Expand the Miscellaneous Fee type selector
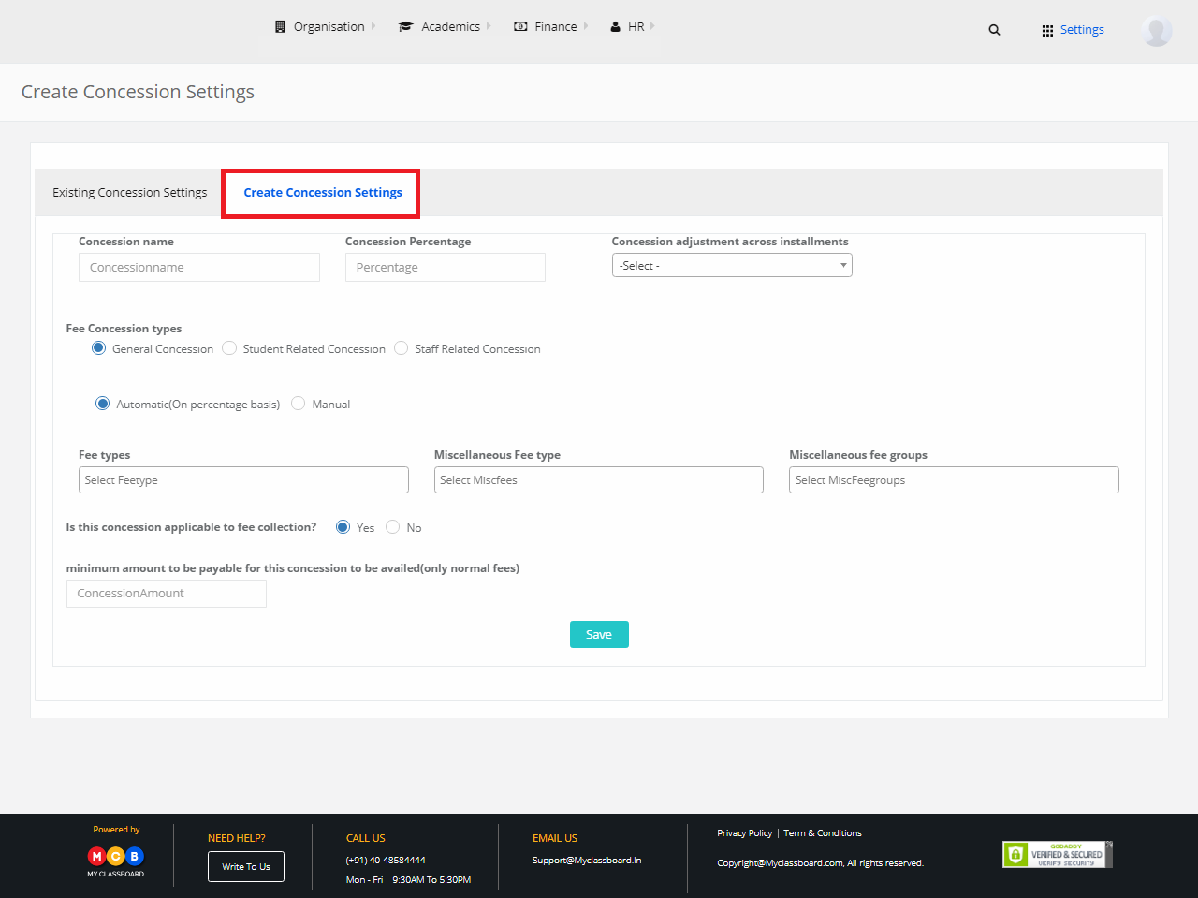This screenshot has height=898, width=1198. click(x=598, y=479)
